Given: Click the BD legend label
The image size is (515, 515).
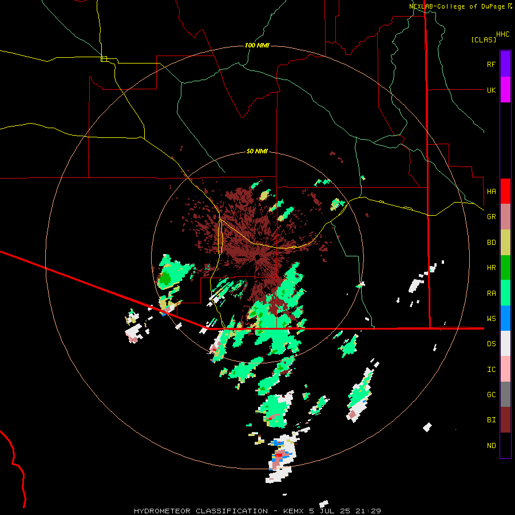Looking at the screenshot, I should pyautogui.click(x=491, y=243).
